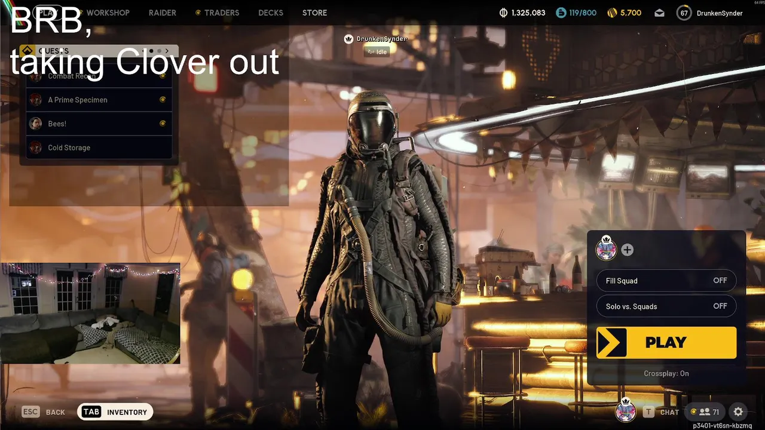The width and height of the screenshot is (765, 430).
Task: Click the yellow Quests panel header icon
Action: pos(27,51)
